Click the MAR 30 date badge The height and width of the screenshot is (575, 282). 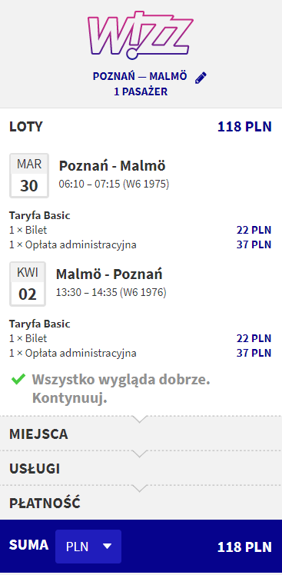[29, 176]
